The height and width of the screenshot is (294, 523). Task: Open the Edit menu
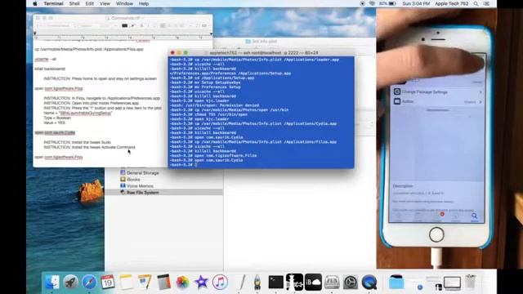click(x=89, y=3)
